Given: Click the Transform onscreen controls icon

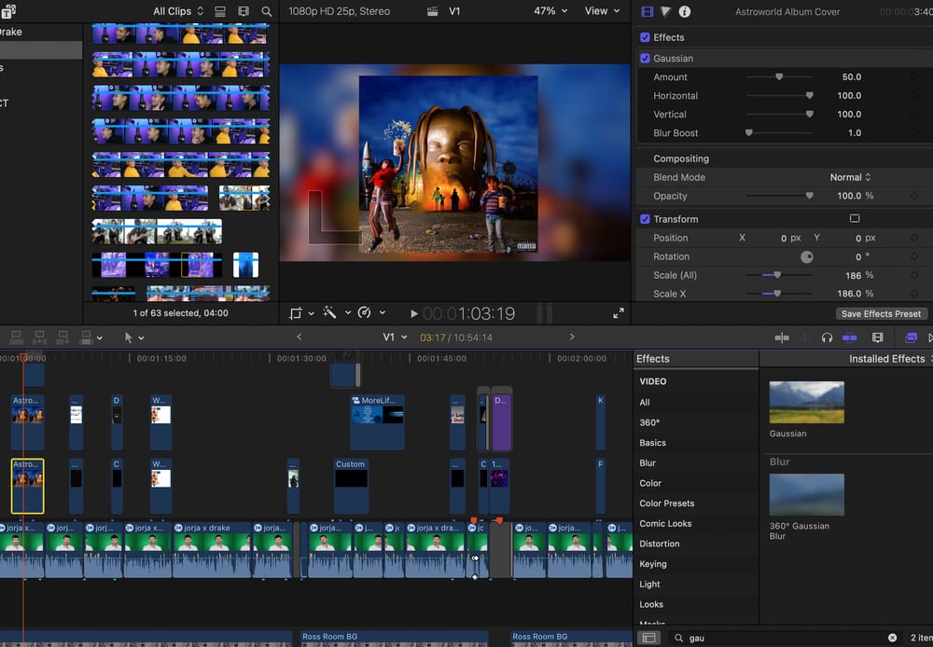Looking at the screenshot, I should (855, 218).
